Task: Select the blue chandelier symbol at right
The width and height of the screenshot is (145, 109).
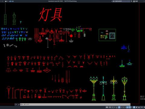Action: pyautogui.click(x=124, y=47)
